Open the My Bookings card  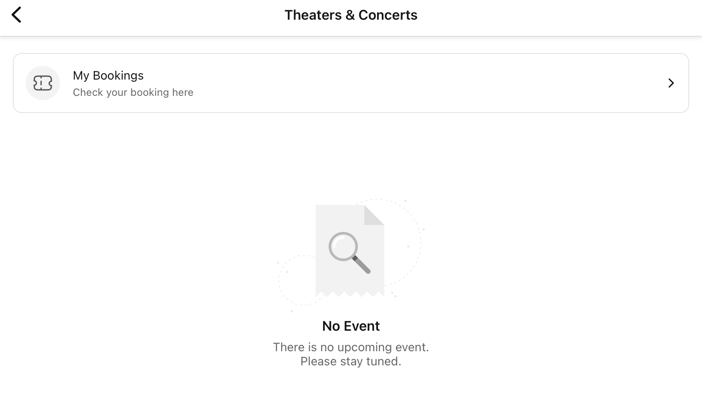(x=351, y=83)
